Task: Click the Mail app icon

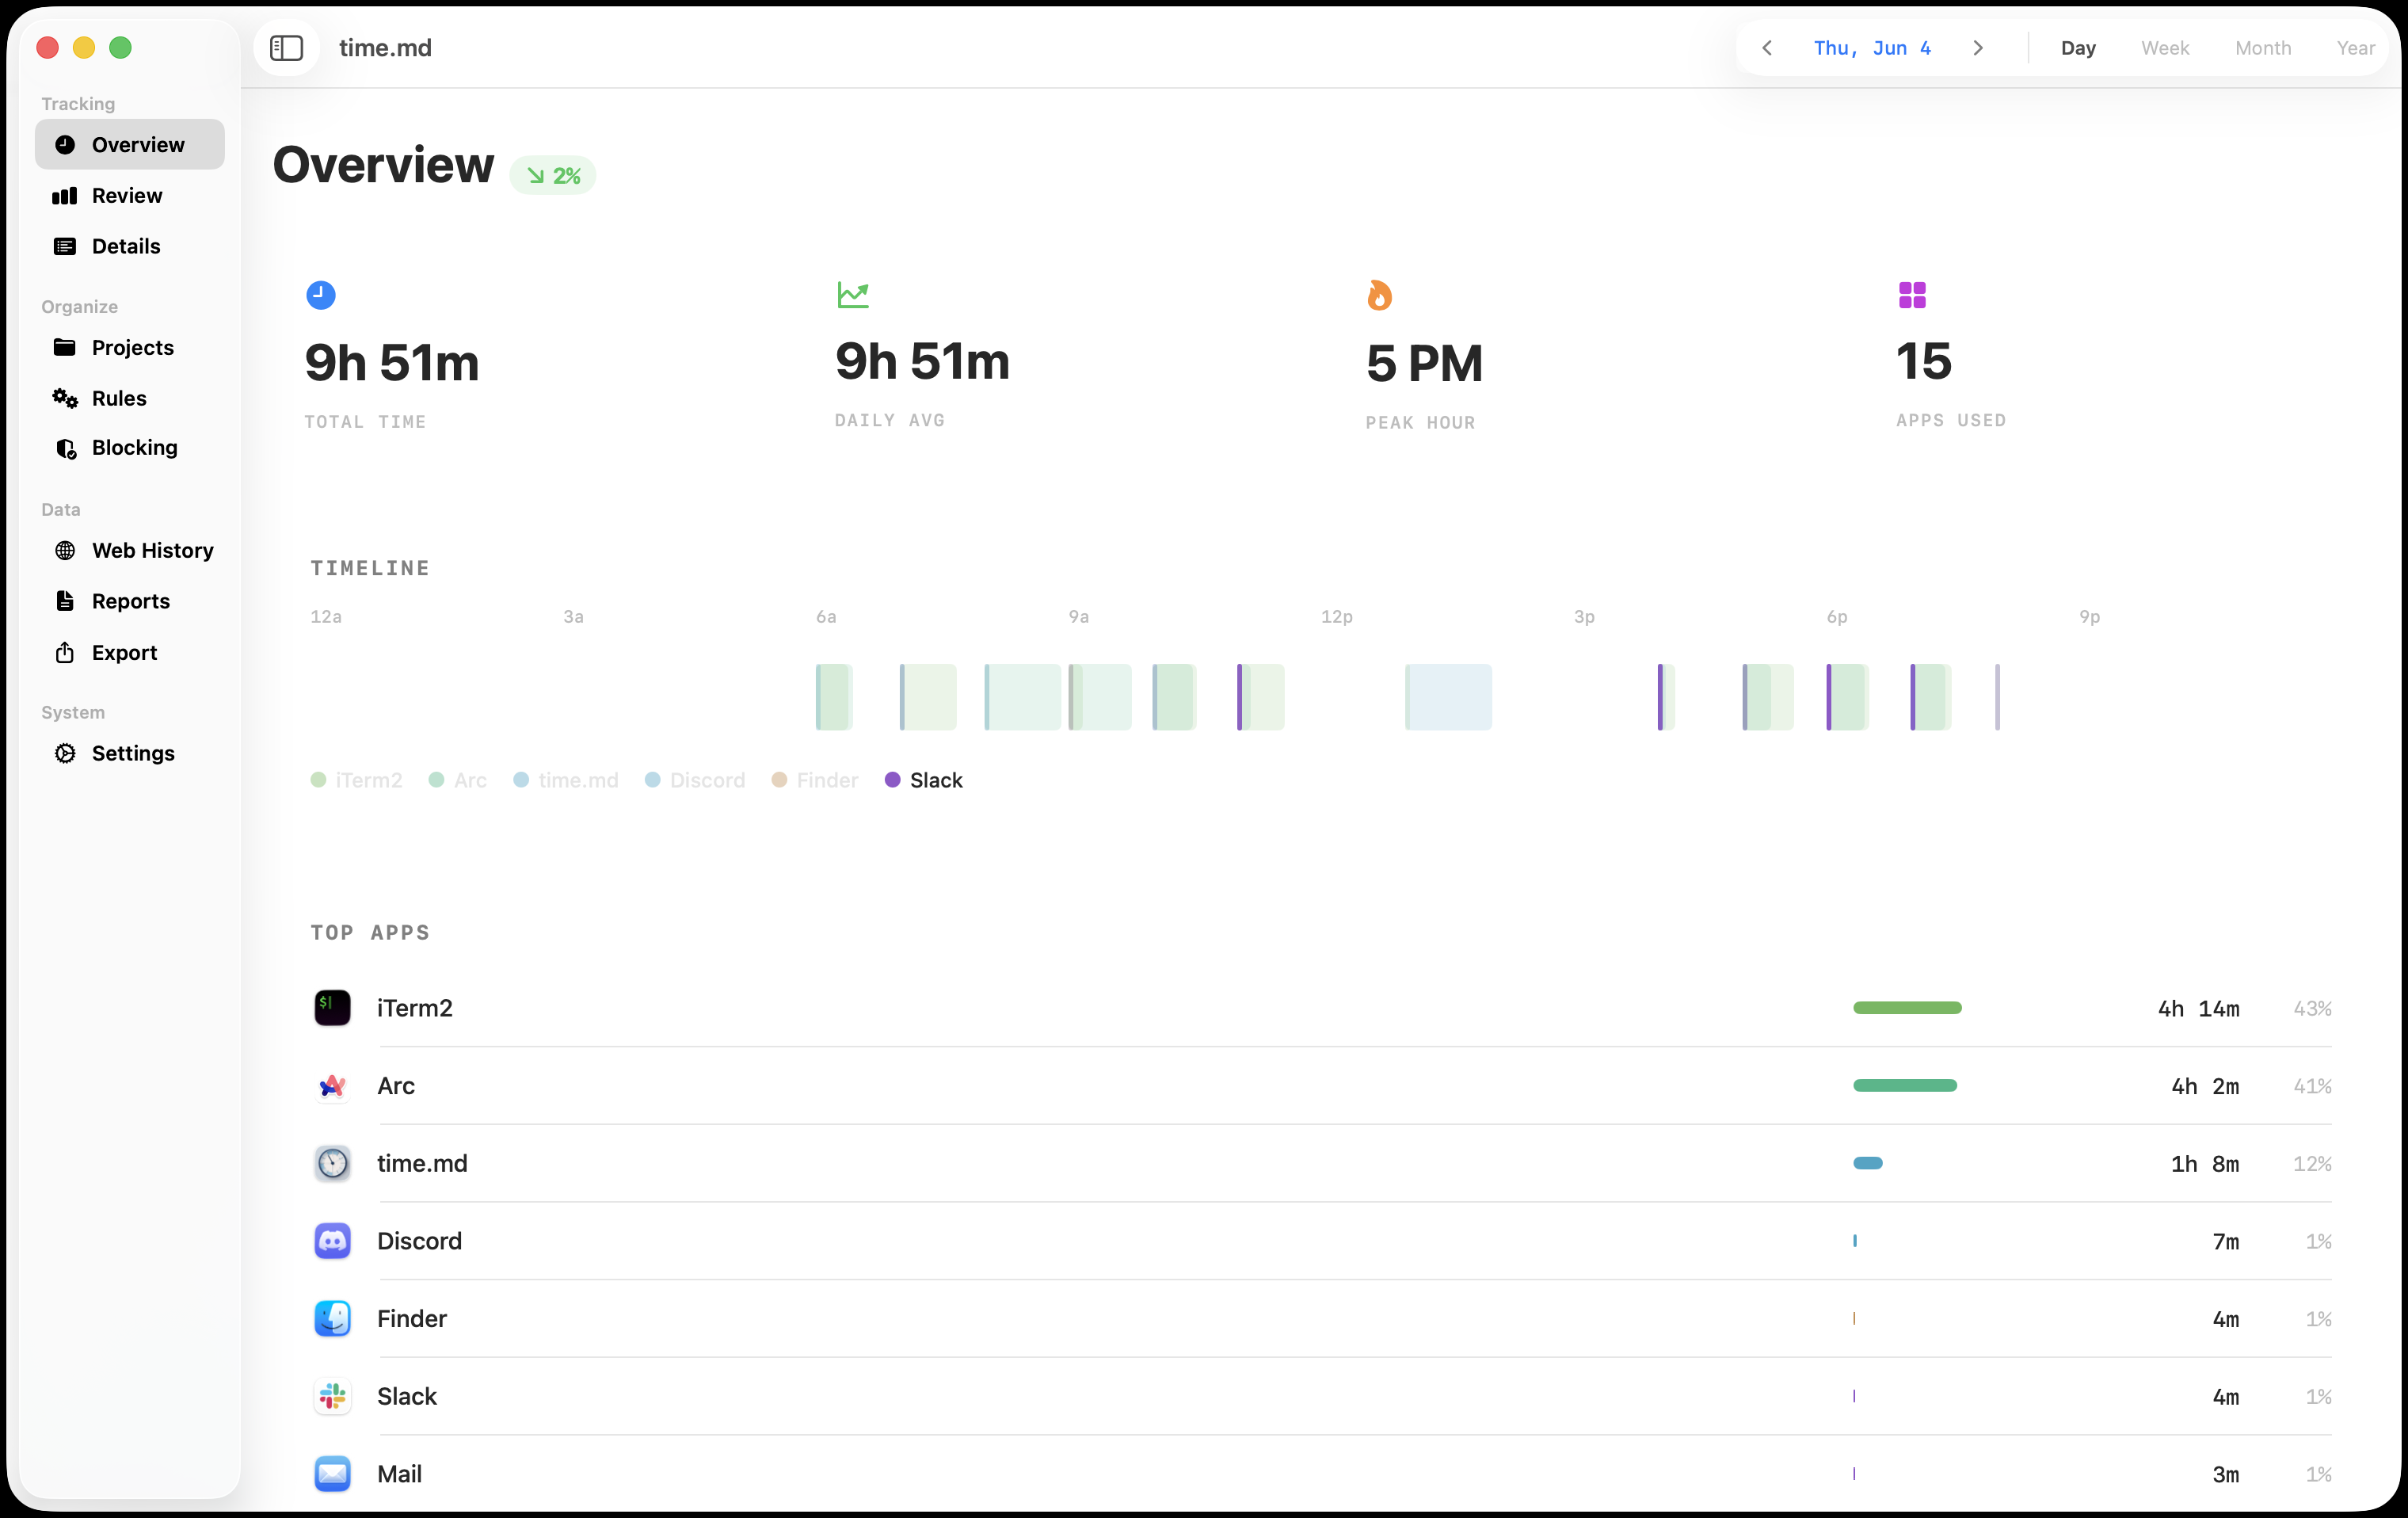Action: [332, 1475]
